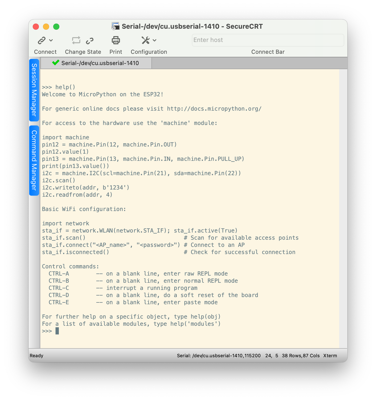The image size is (376, 400).
Task: Click the SecureCRT title bar icon
Action: click(x=116, y=26)
